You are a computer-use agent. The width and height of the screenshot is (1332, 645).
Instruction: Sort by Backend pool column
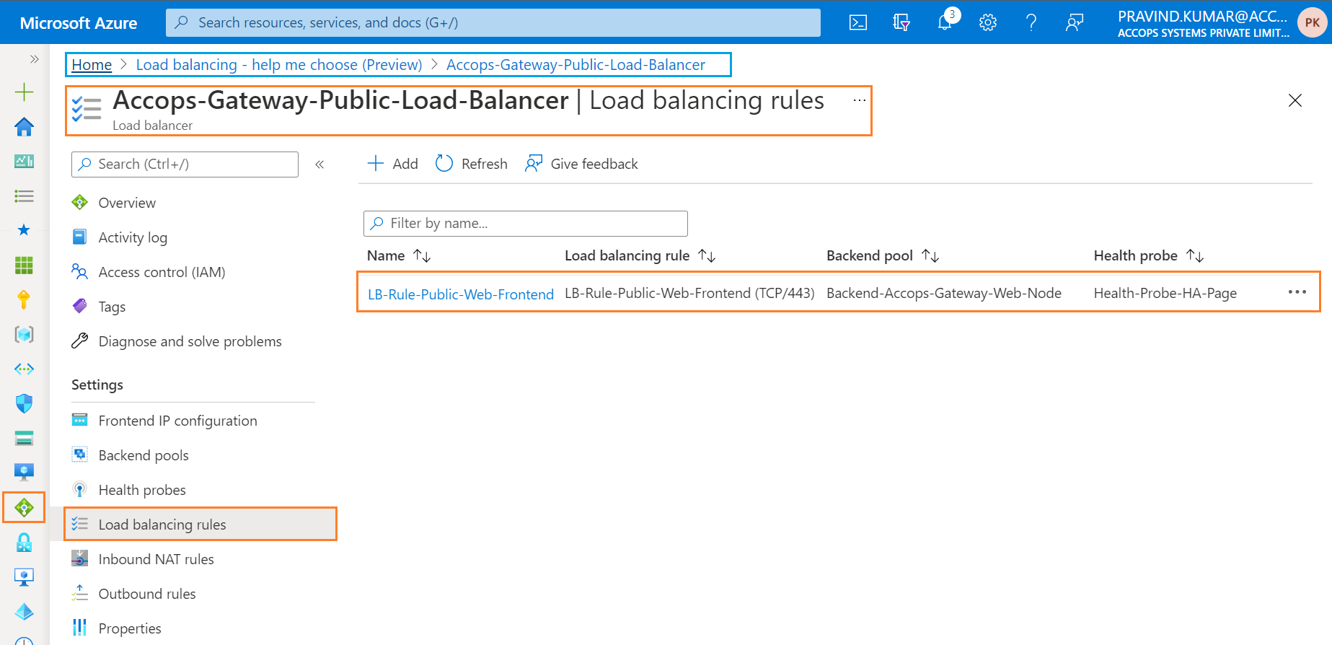pos(883,255)
